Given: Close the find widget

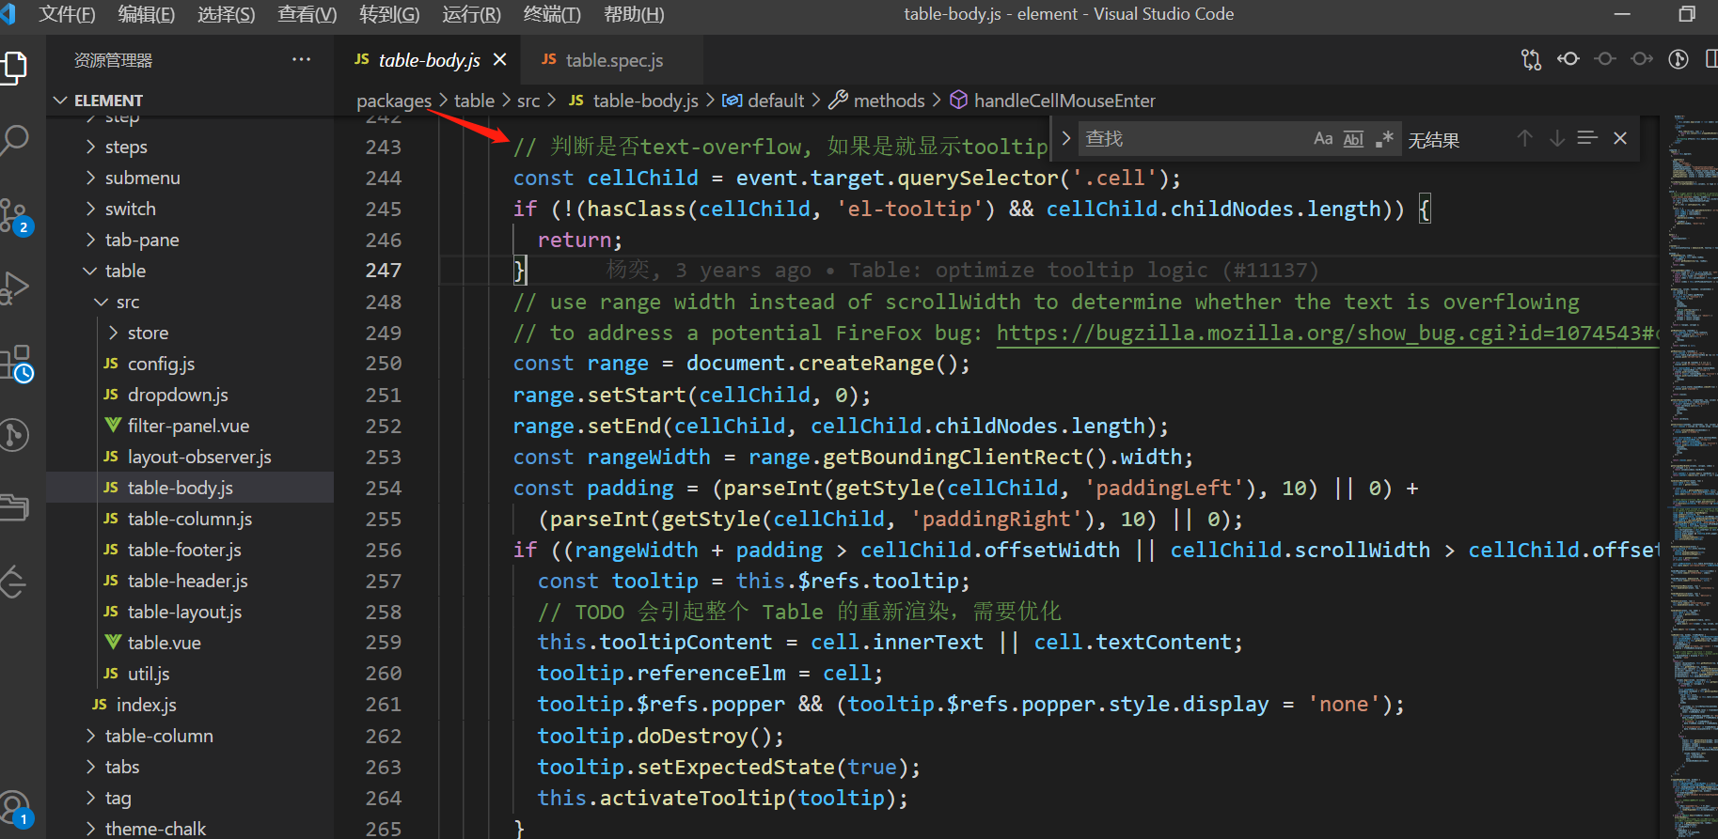Looking at the screenshot, I should tap(1620, 138).
